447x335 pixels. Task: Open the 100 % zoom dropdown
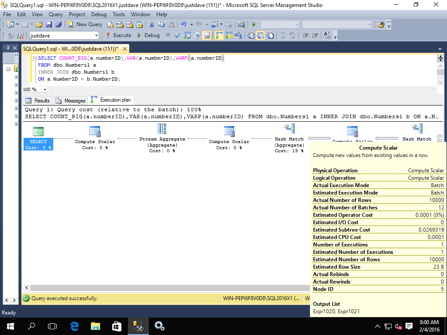coord(45,89)
